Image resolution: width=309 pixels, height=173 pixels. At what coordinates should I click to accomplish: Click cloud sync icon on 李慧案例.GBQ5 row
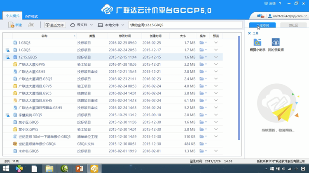[x=8, y=115]
